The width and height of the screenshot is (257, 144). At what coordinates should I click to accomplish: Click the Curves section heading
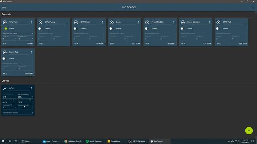point(5,81)
